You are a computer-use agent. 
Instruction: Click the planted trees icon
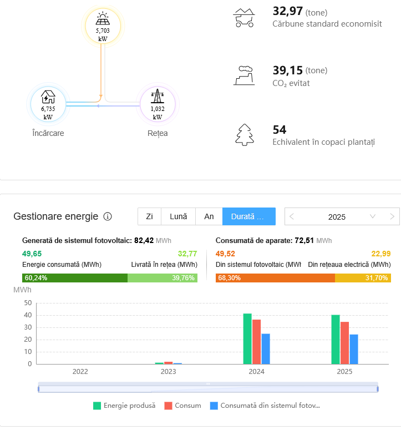pos(244,134)
